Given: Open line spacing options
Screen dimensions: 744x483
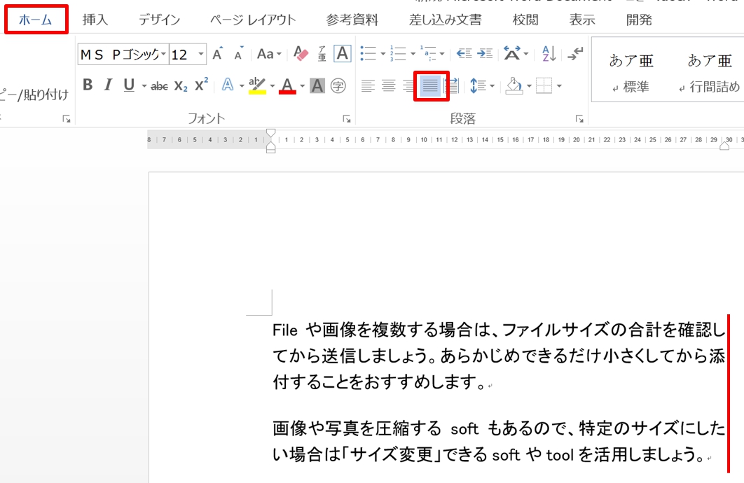Looking at the screenshot, I should click(x=477, y=86).
